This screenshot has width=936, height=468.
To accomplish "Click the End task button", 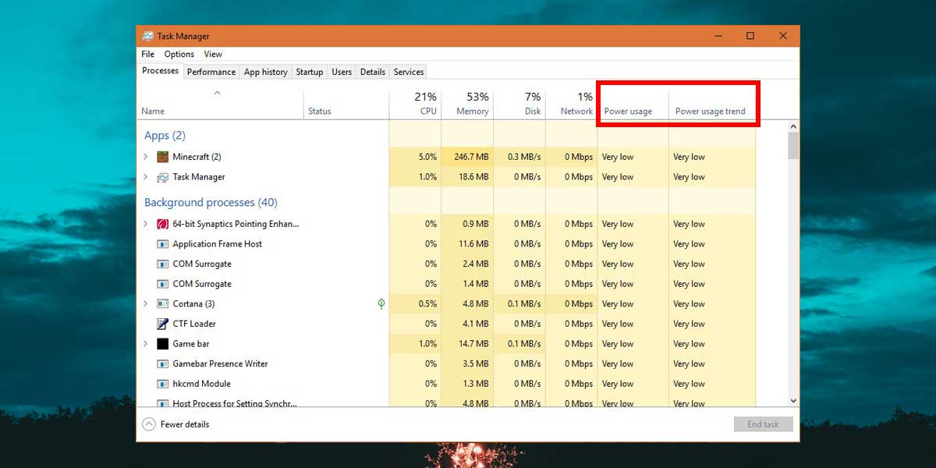I will (x=763, y=424).
